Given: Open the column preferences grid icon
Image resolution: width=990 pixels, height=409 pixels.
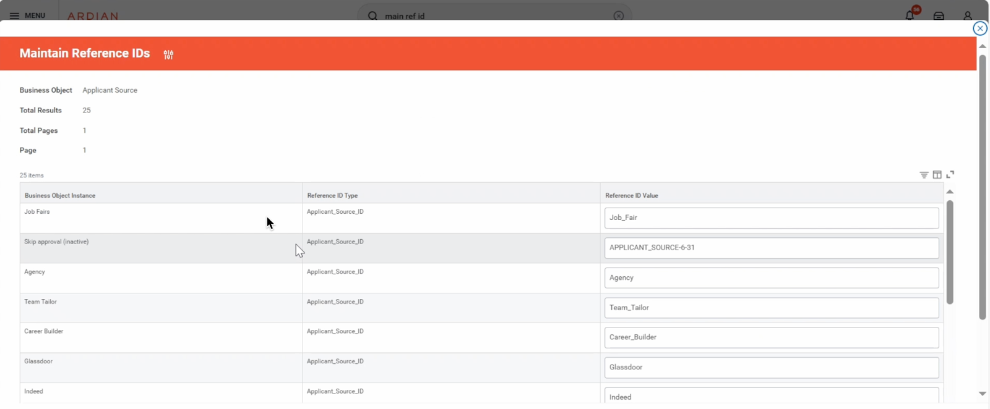Looking at the screenshot, I should pos(937,175).
